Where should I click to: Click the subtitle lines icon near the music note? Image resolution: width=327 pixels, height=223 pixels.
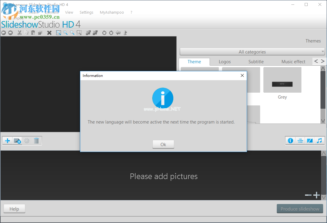(300, 140)
